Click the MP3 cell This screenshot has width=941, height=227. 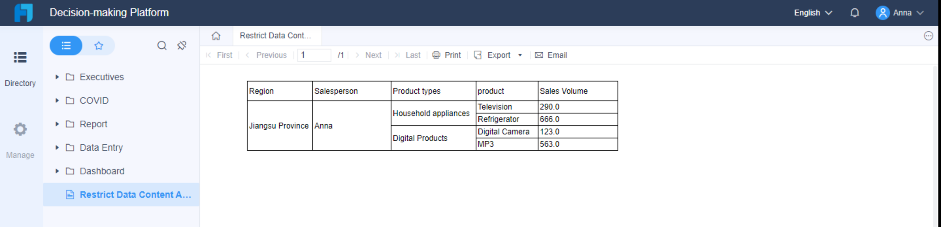507,144
